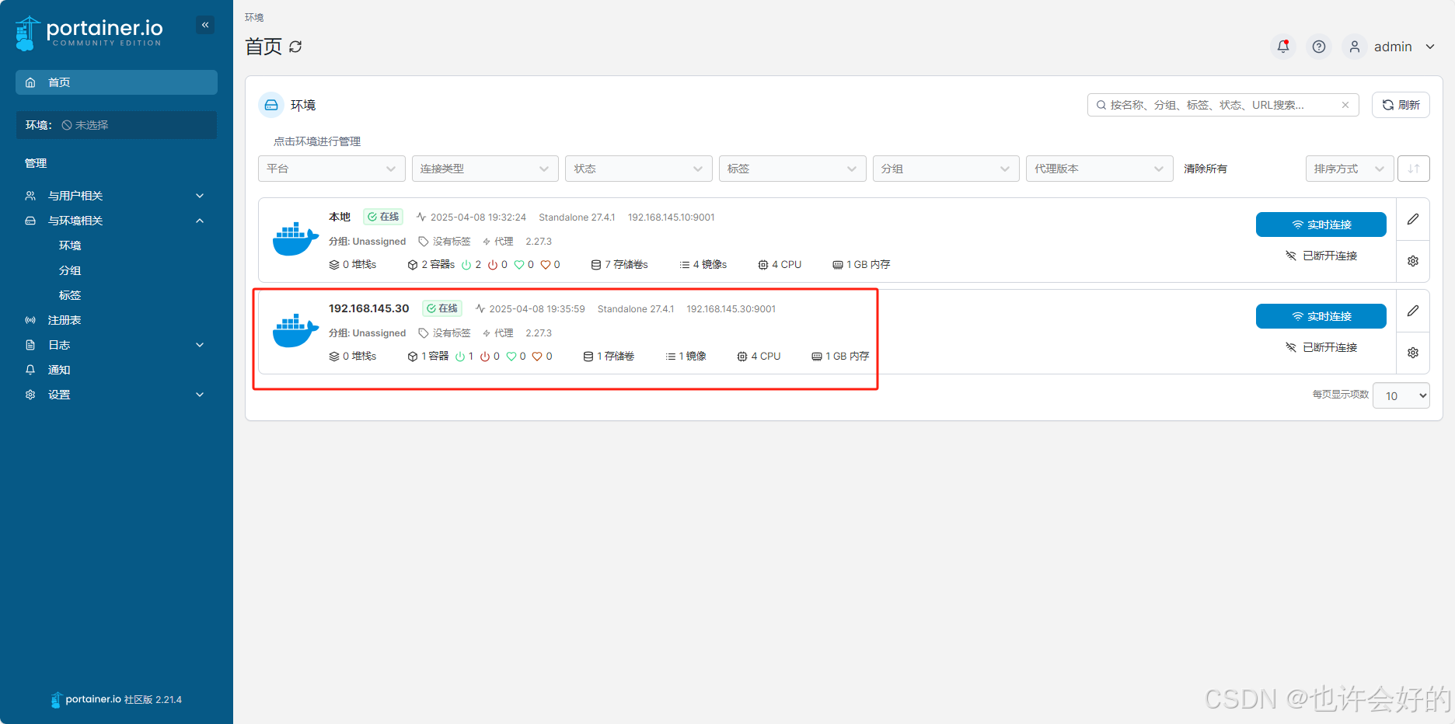
Task: Click the 与用户相关 users icon in sidebar
Action: click(x=30, y=196)
